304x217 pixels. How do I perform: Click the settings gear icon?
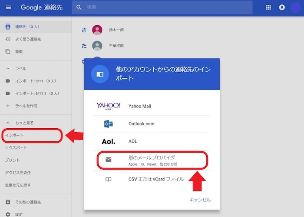click(x=8, y=214)
